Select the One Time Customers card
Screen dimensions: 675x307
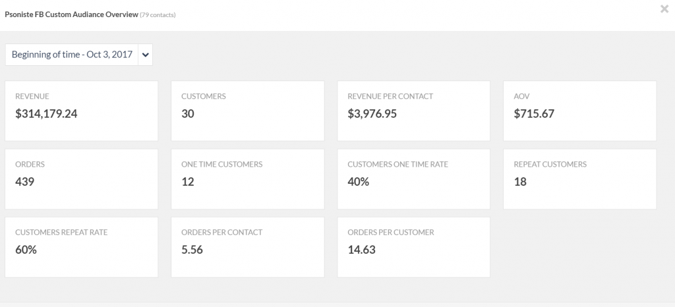pos(247,179)
